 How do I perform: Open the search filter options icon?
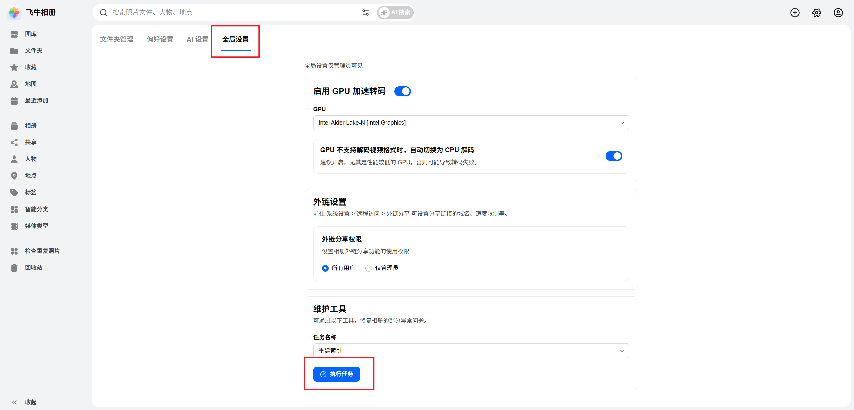365,13
